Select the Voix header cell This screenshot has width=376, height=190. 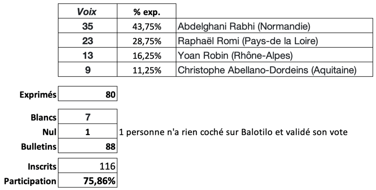87,11
